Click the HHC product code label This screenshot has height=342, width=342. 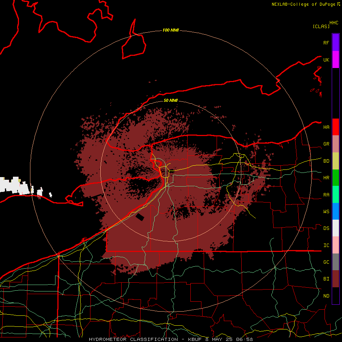(334, 23)
